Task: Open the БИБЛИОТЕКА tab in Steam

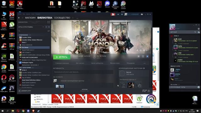Action: pyautogui.click(x=45, y=18)
